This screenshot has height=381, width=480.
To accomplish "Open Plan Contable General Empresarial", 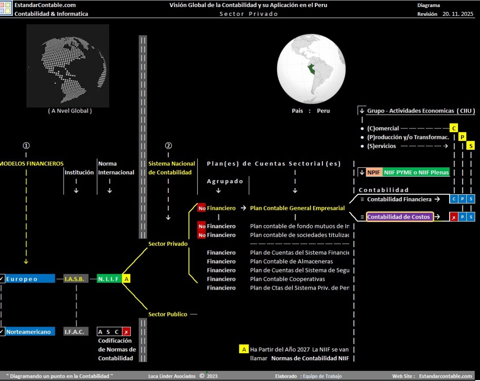I will click(297, 208).
